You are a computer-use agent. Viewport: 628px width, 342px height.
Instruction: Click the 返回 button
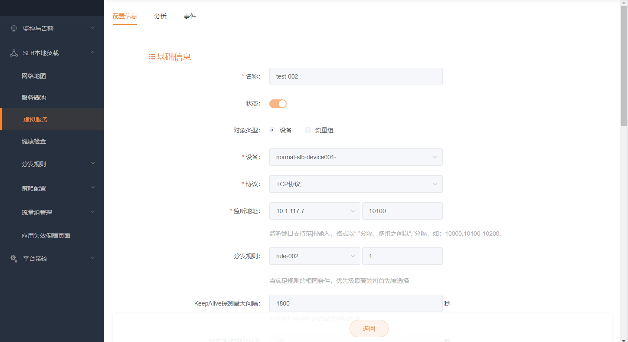[369, 329]
